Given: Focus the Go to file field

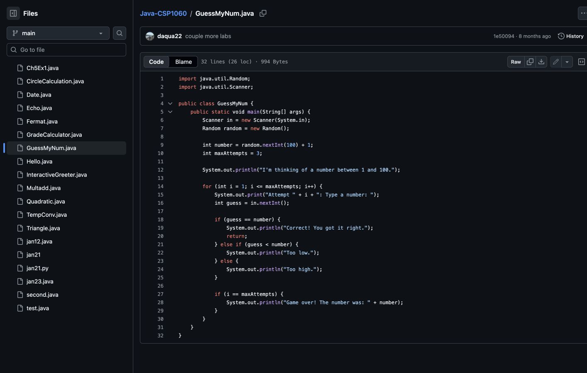Looking at the screenshot, I should [x=66, y=50].
